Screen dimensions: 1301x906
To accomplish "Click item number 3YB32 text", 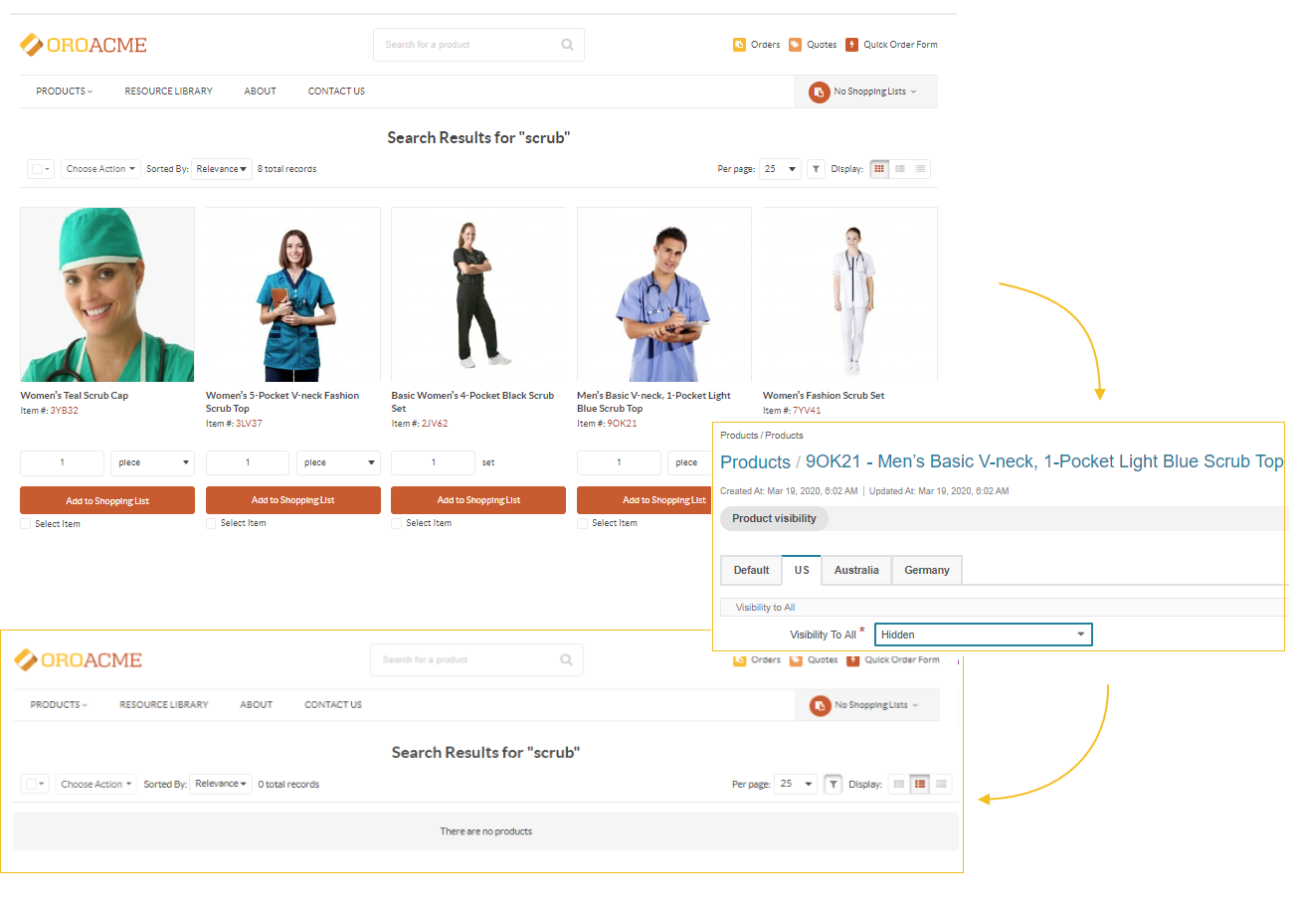I will tap(64, 410).
